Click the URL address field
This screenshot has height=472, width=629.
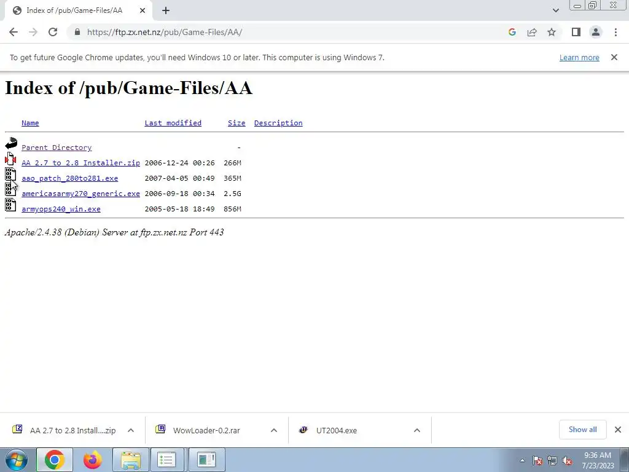pos(289,32)
